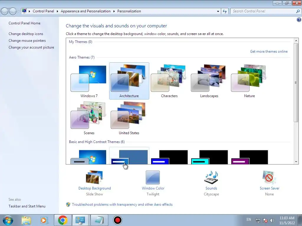Image resolution: width=302 pixels, height=226 pixels.
Task: Click the control panel icon in address bar
Action: point(24,11)
